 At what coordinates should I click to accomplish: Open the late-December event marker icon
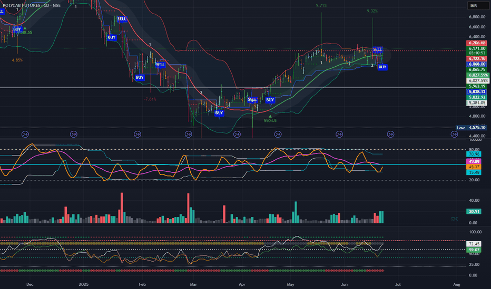[74, 135]
